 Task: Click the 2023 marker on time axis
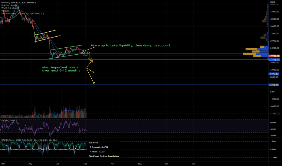tap(140, 164)
